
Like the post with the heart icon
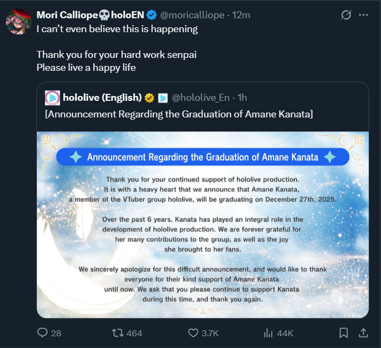[x=194, y=333]
